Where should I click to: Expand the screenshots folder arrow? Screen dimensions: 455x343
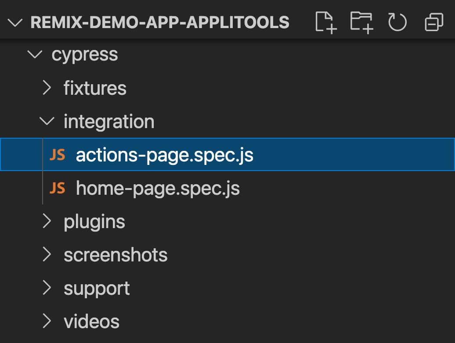pos(47,255)
